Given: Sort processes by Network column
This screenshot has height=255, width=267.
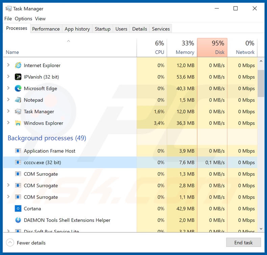Looking at the screenshot, I should pyautogui.click(x=242, y=48).
